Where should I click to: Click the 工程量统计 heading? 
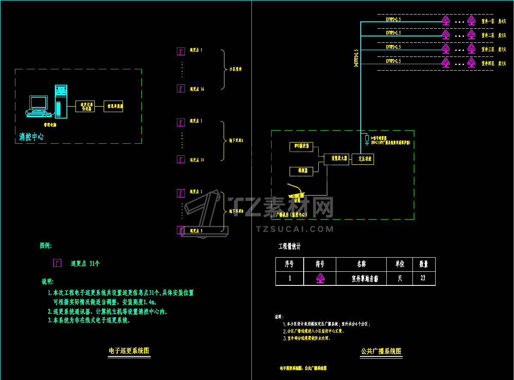(x=290, y=246)
